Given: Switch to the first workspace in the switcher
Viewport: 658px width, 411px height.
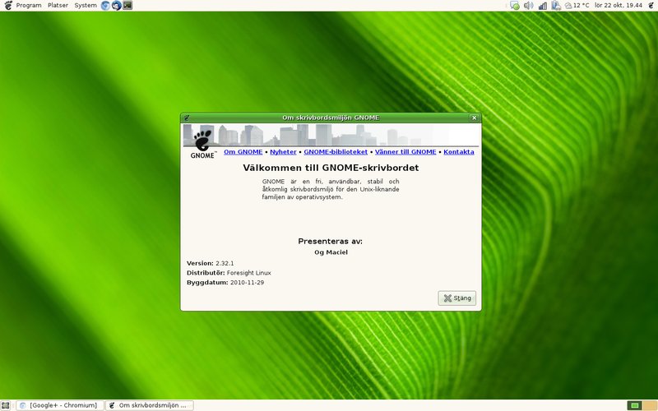Looking at the screenshot, I should [634, 405].
